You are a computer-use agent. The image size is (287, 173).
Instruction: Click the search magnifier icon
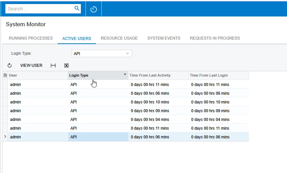(x=77, y=8)
